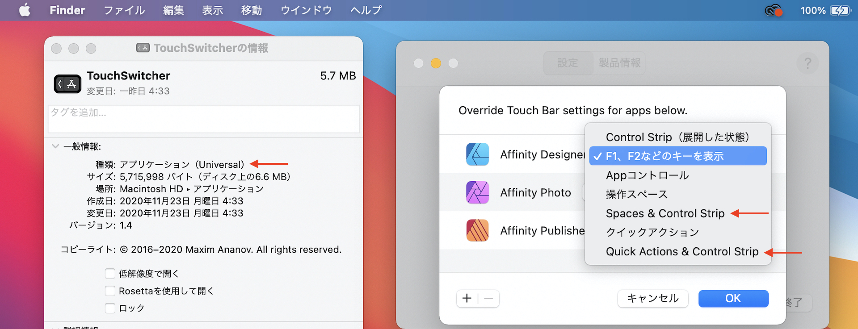The image size is (858, 329).
Task: Open the ウインドウ menu
Action: point(306,10)
